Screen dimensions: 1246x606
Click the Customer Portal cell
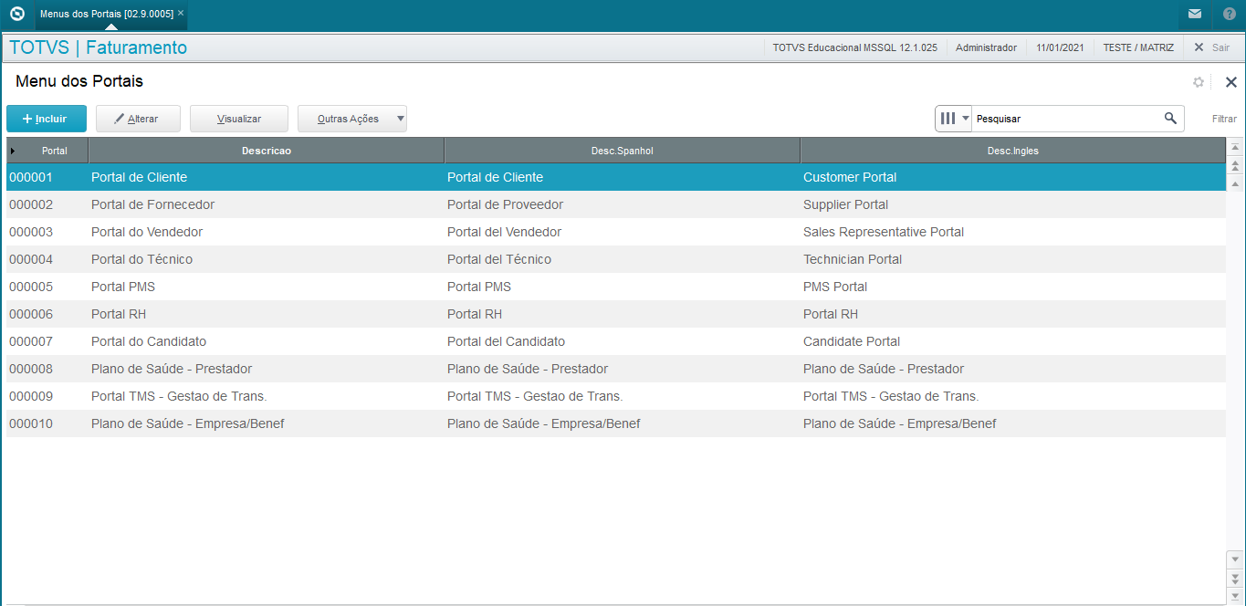point(850,177)
